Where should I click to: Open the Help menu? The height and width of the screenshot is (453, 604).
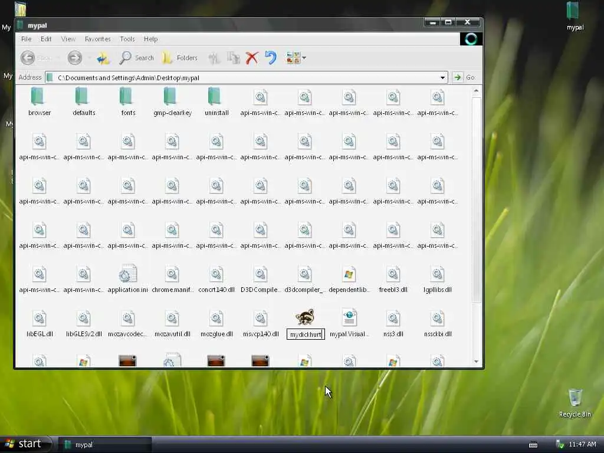(x=150, y=39)
